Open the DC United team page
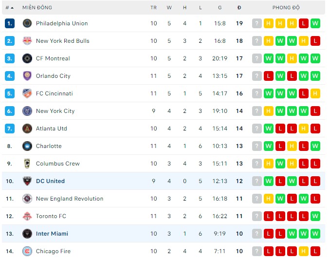Viewport: 330px width, 259px height. click(x=50, y=181)
